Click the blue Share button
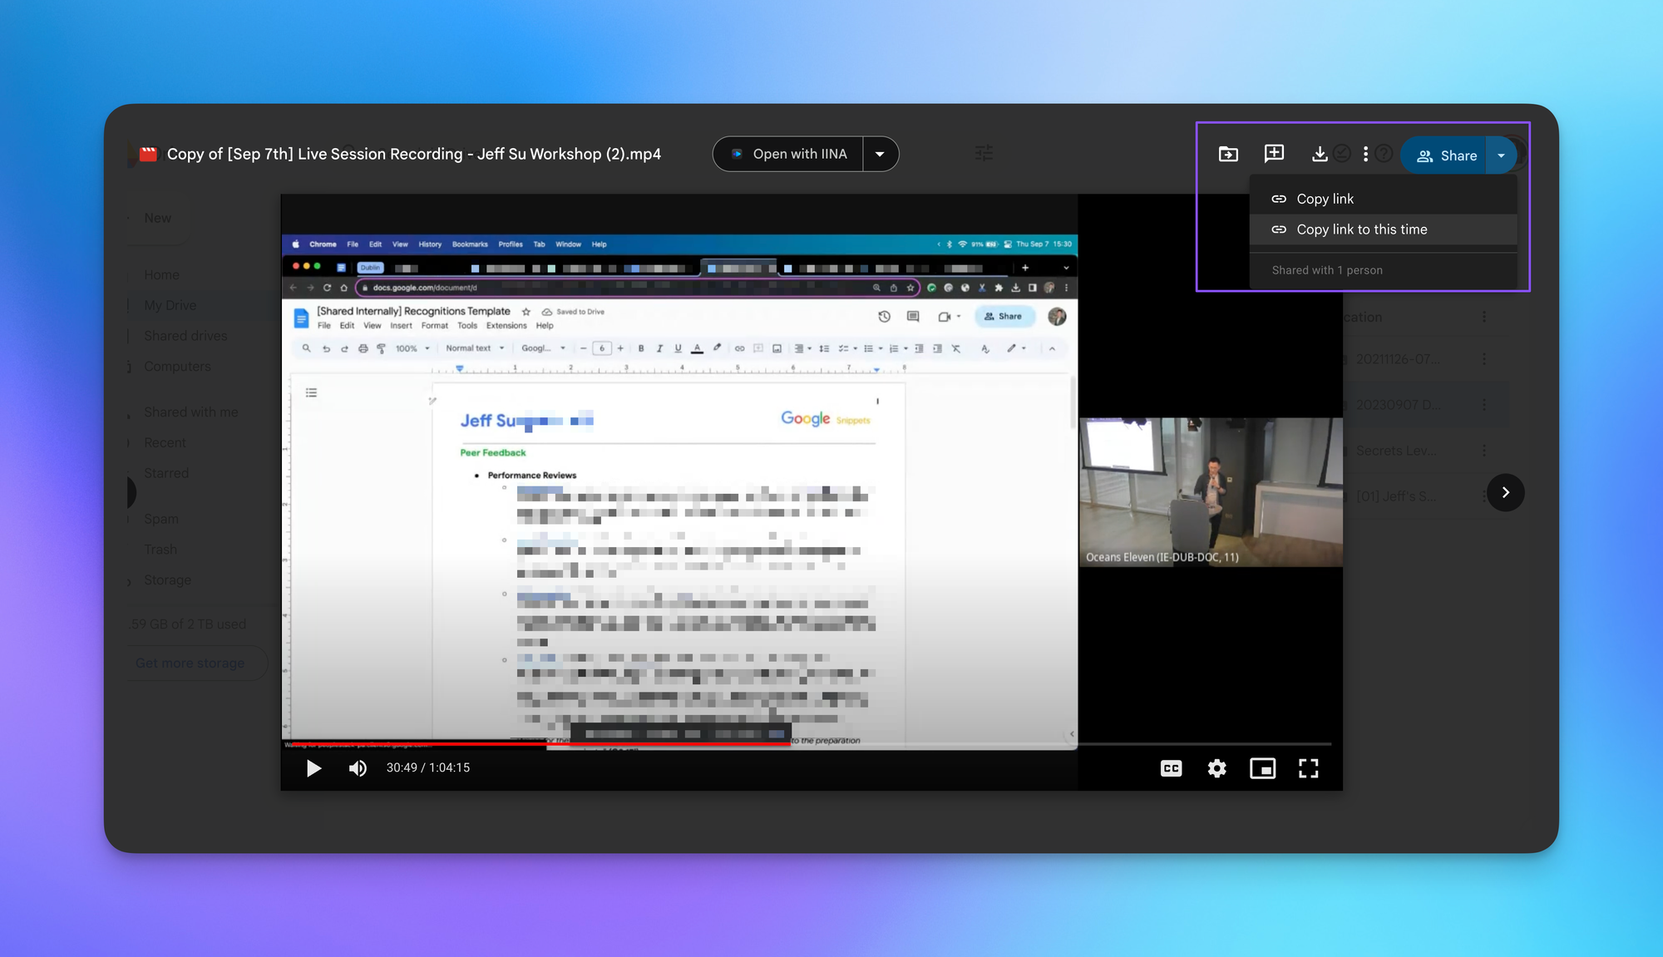Image resolution: width=1663 pixels, height=957 pixels. pos(1446,155)
